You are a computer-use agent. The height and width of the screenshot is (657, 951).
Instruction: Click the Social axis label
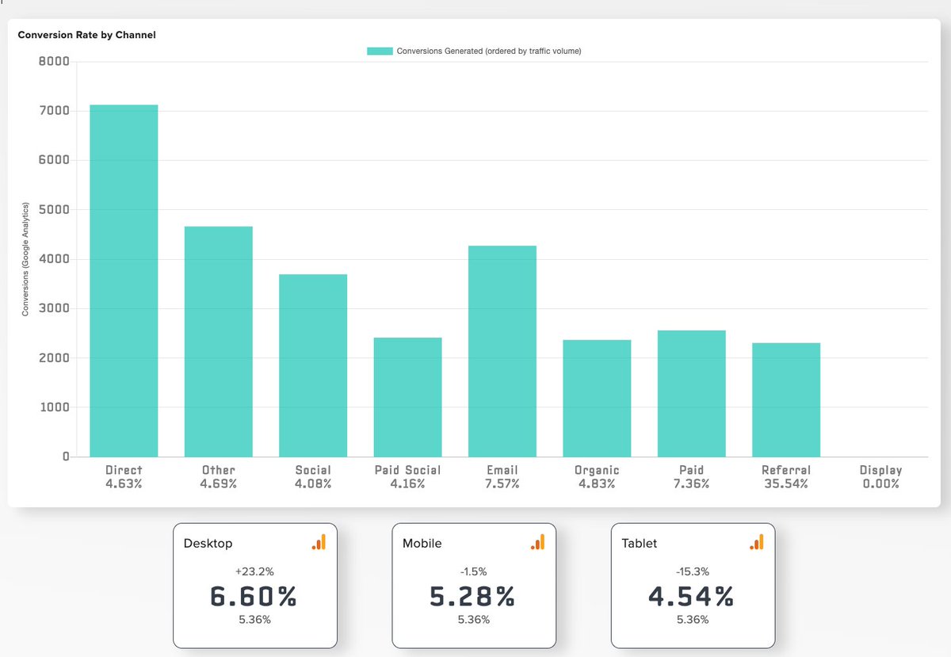[x=313, y=470]
